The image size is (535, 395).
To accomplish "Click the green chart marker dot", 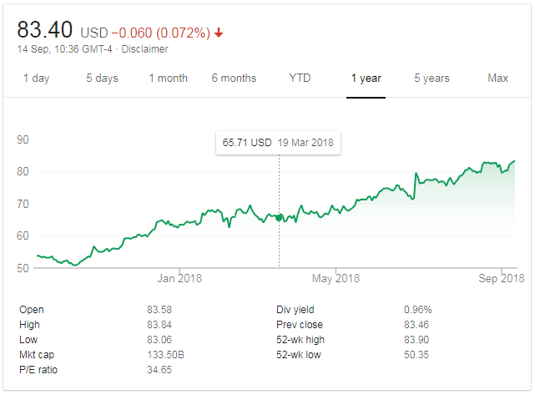I will [279, 218].
